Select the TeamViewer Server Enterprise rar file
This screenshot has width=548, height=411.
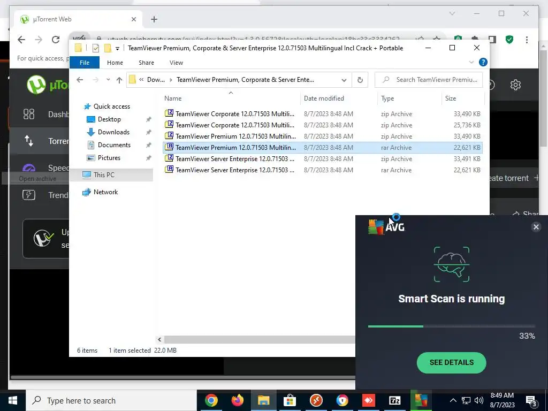click(323, 170)
